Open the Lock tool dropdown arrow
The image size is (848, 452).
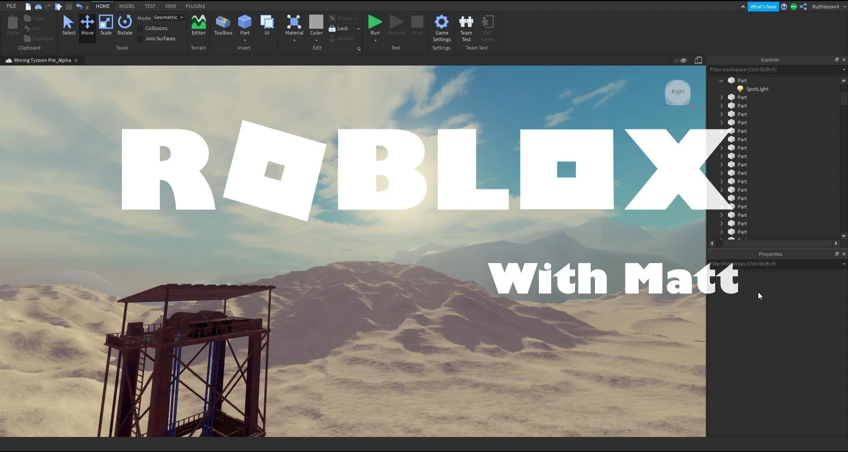coord(358,29)
